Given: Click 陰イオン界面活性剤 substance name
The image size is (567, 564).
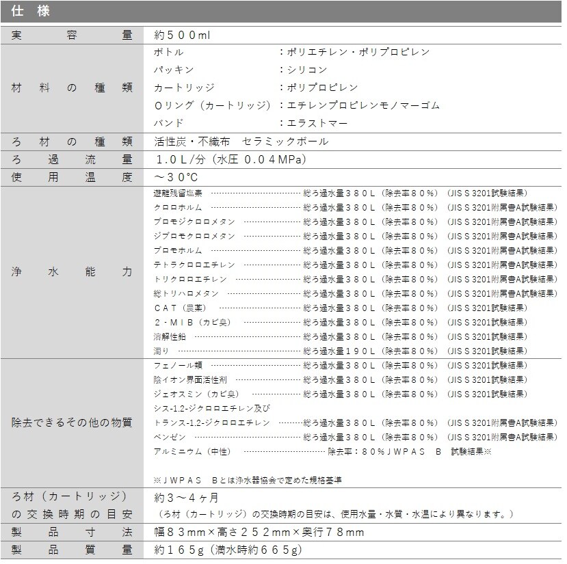Looking at the screenshot, I should coord(190,379).
